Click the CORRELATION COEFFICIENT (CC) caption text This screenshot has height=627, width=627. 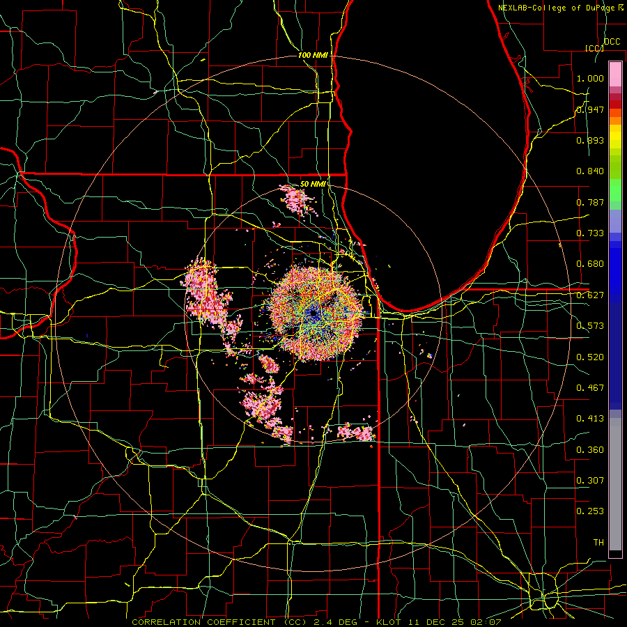(219, 622)
